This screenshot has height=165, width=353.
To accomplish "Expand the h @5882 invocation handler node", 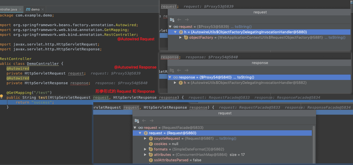I will coord(175,83).
